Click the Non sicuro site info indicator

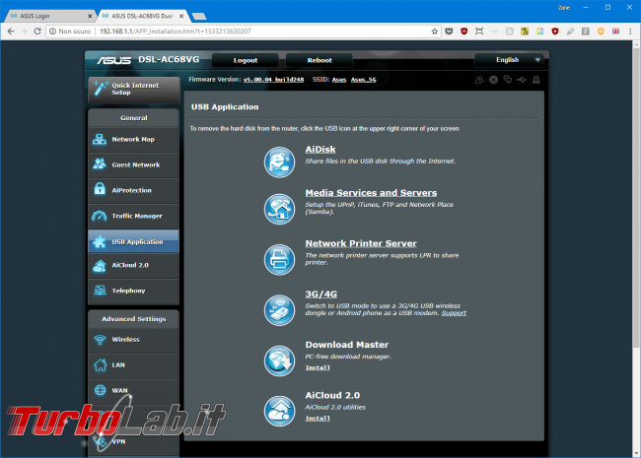pos(70,32)
